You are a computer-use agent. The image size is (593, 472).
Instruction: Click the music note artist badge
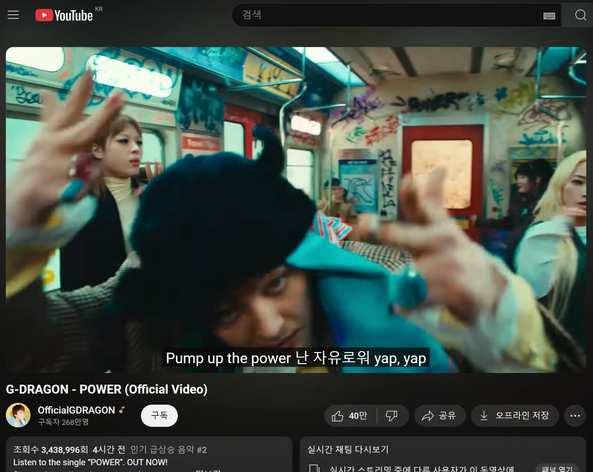122,410
